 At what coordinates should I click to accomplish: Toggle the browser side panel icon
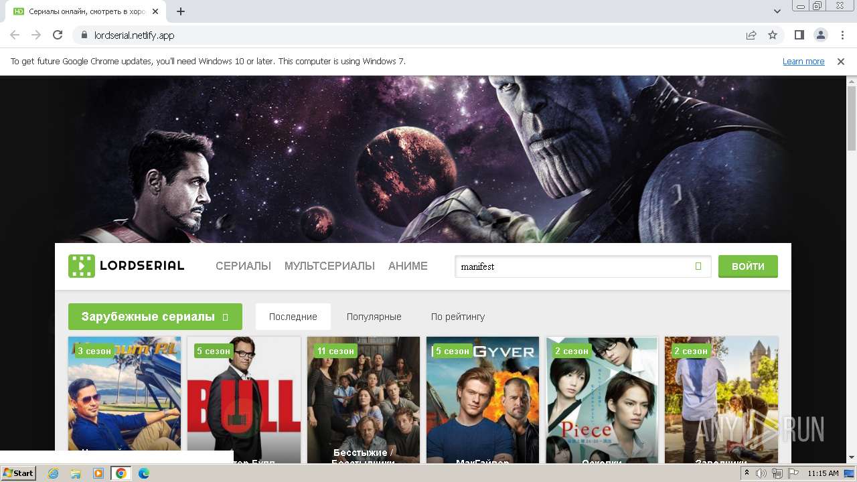coord(799,35)
